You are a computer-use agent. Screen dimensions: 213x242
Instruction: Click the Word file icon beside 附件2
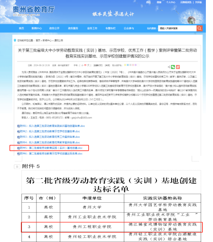tap(19, 132)
